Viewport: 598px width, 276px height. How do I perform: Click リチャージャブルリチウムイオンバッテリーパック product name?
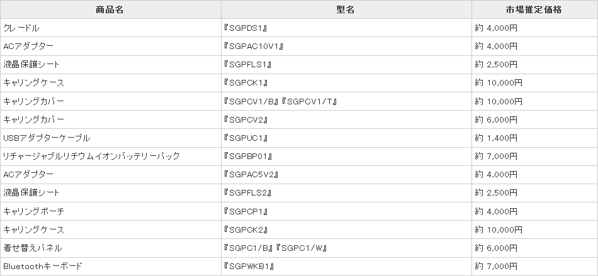91,156
